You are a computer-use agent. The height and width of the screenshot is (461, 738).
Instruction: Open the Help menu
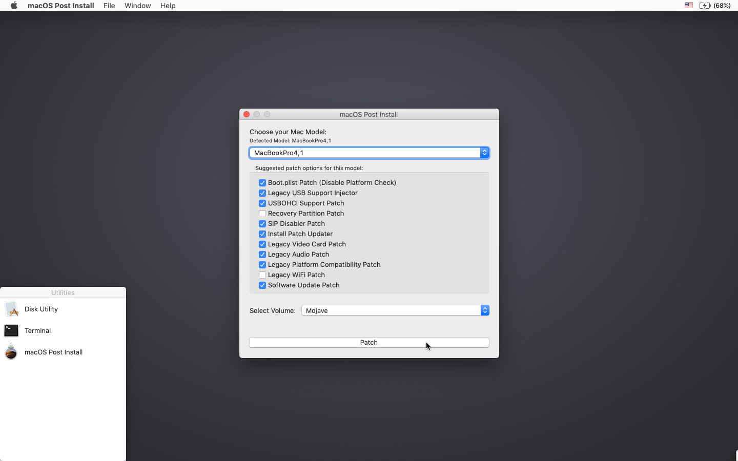[168, 6]
